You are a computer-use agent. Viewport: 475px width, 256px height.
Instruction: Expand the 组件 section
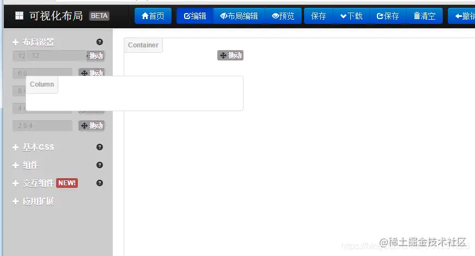26,165
